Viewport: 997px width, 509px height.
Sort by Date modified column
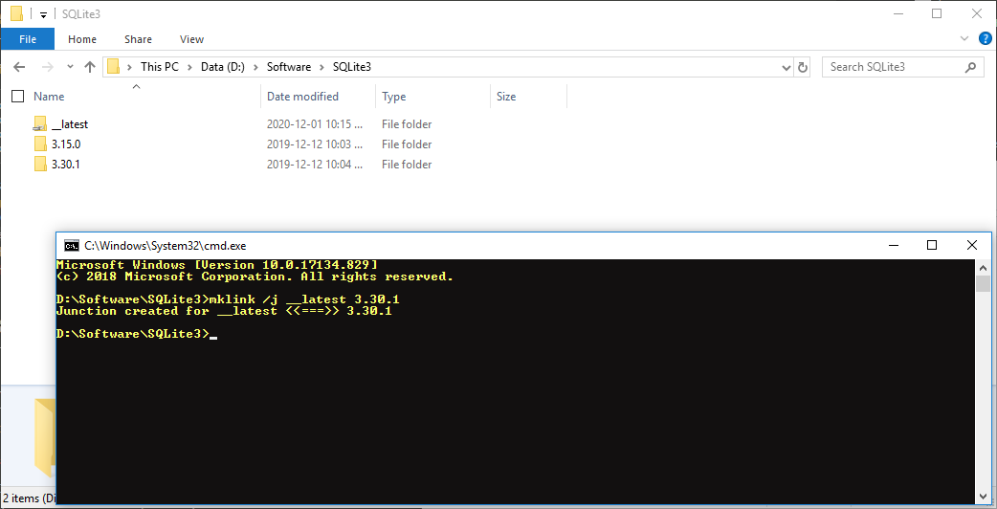coord(302,97)
